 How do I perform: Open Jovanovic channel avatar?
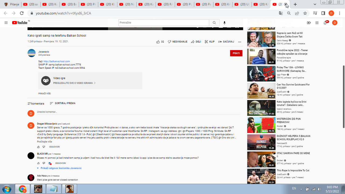[x=32, y=53]
